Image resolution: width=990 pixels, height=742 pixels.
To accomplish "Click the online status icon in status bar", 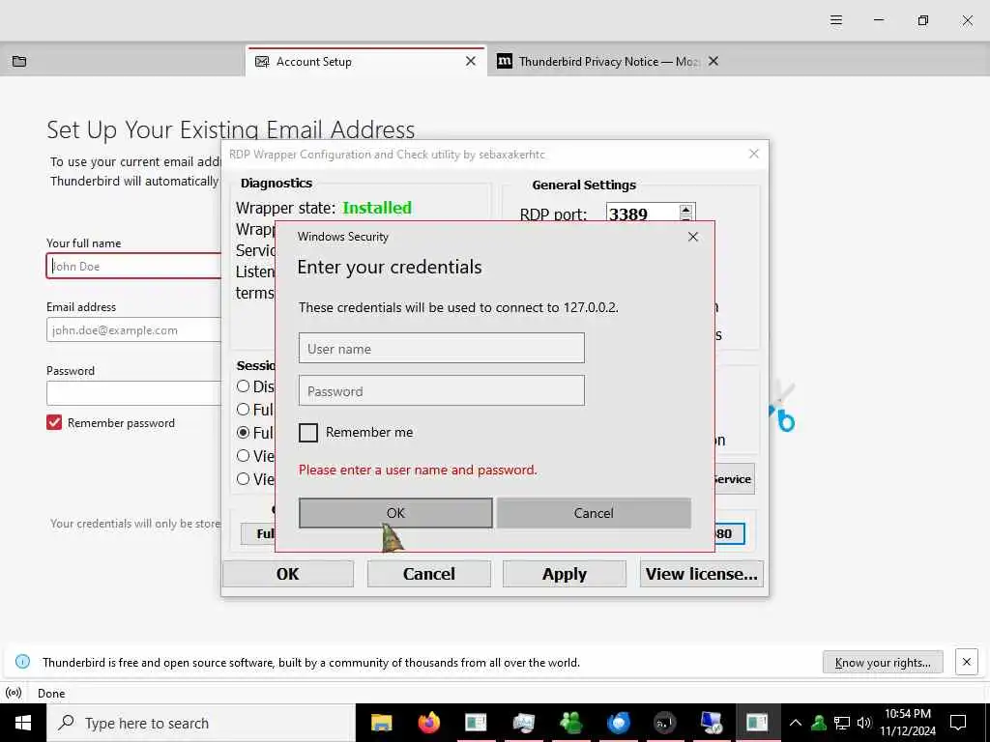I will [14, 693].
